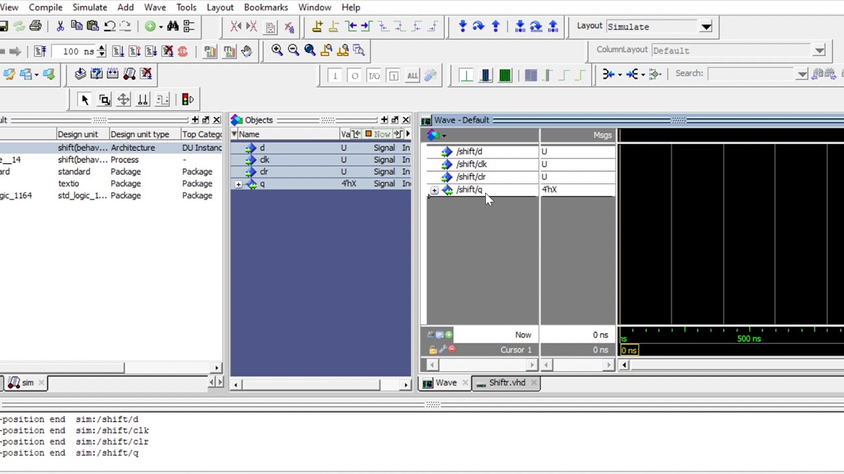Click the traffic light icon
Image resolution: width=844 pixels, height=474 pixels.
(188, 99)
